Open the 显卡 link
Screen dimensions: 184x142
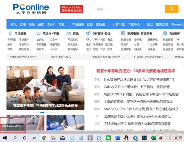[x=89, y=49]
